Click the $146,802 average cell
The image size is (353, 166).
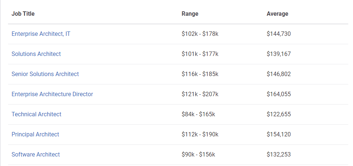pyautogui.click(x=279, y=74)
